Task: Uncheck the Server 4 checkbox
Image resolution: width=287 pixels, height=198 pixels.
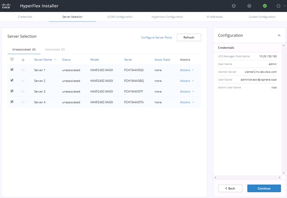Action: tap(12, 102)
